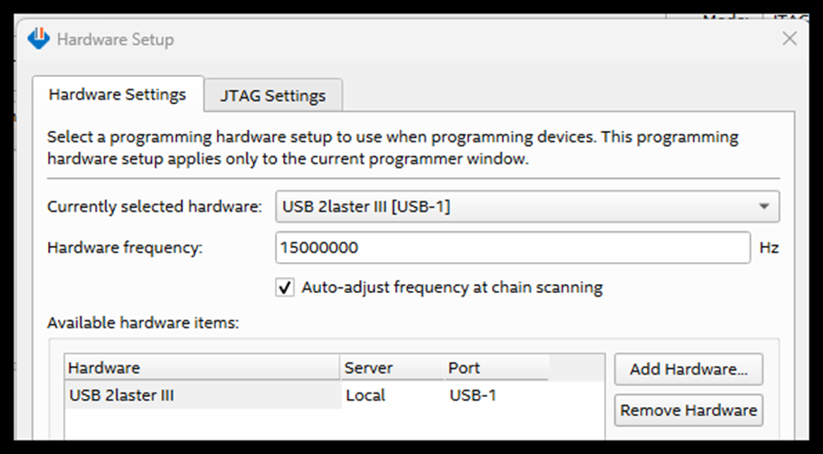Click the Hardware Setup window title text

pyautogui.click(x=115, y=40)
